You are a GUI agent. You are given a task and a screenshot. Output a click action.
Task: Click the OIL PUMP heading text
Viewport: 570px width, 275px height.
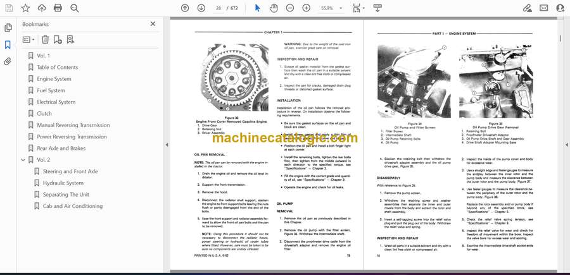pyautogui.click(x=284, y=204)
